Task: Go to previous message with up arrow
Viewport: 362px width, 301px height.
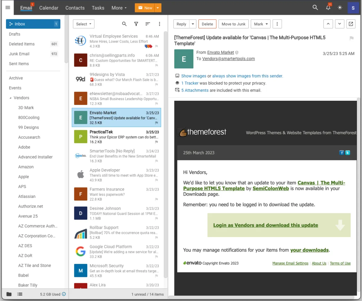Action: (328, 24)
